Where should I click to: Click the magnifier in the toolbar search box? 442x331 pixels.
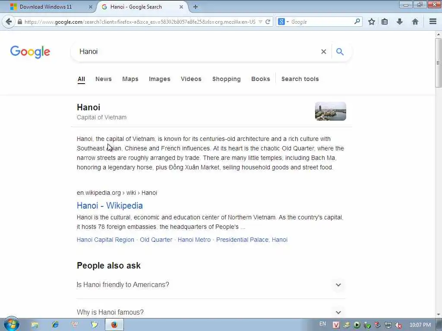pos(357,22)
